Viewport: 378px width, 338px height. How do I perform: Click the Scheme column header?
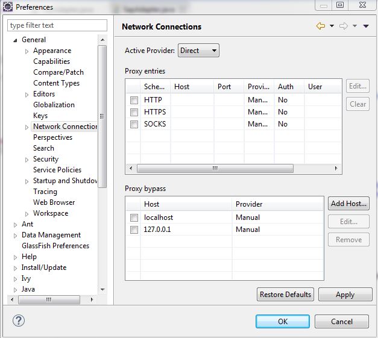pyautogui.click(x=156, y=87)
